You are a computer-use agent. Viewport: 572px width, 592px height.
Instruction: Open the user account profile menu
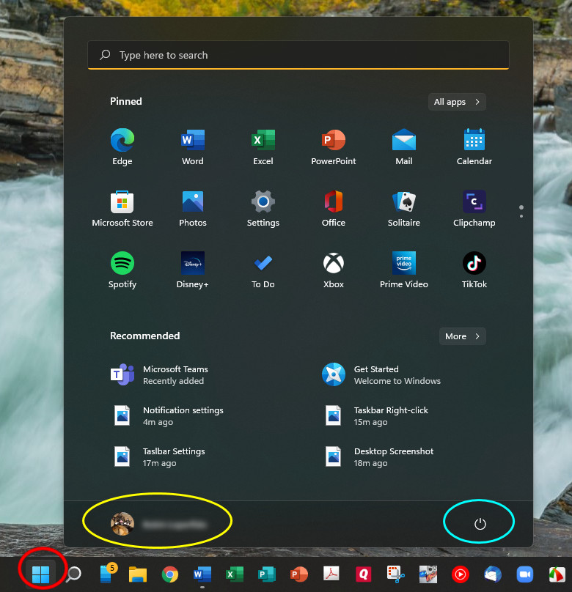(158, 523)
